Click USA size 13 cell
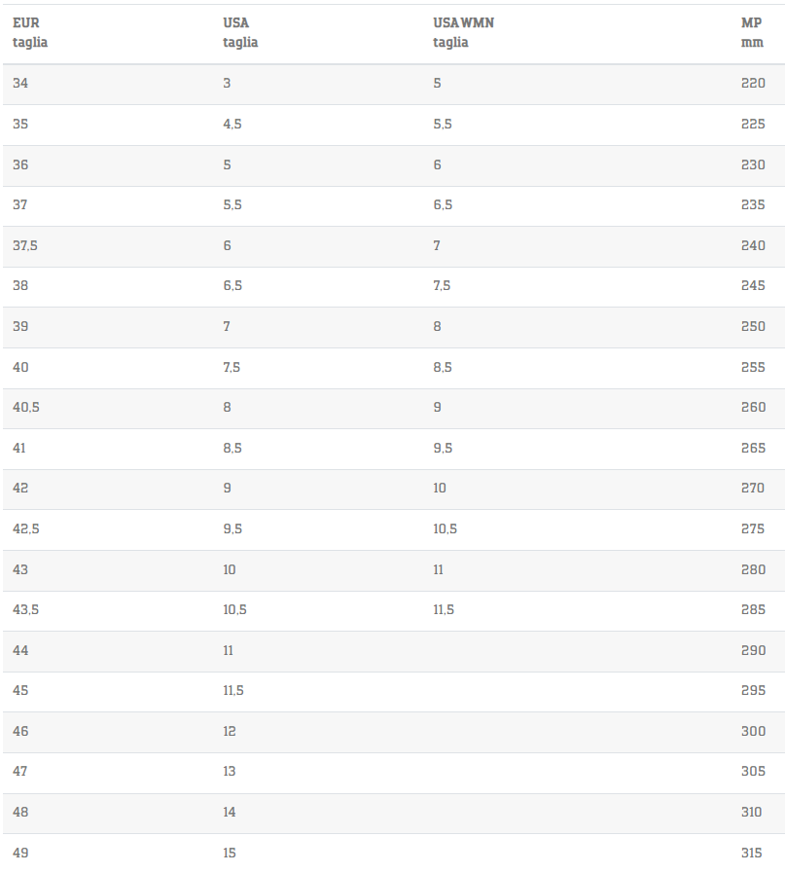The height and width of the screenshot is (873, 785). click(x=230, y=771)
